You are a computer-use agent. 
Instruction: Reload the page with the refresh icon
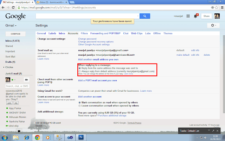(x=13, y=7)
